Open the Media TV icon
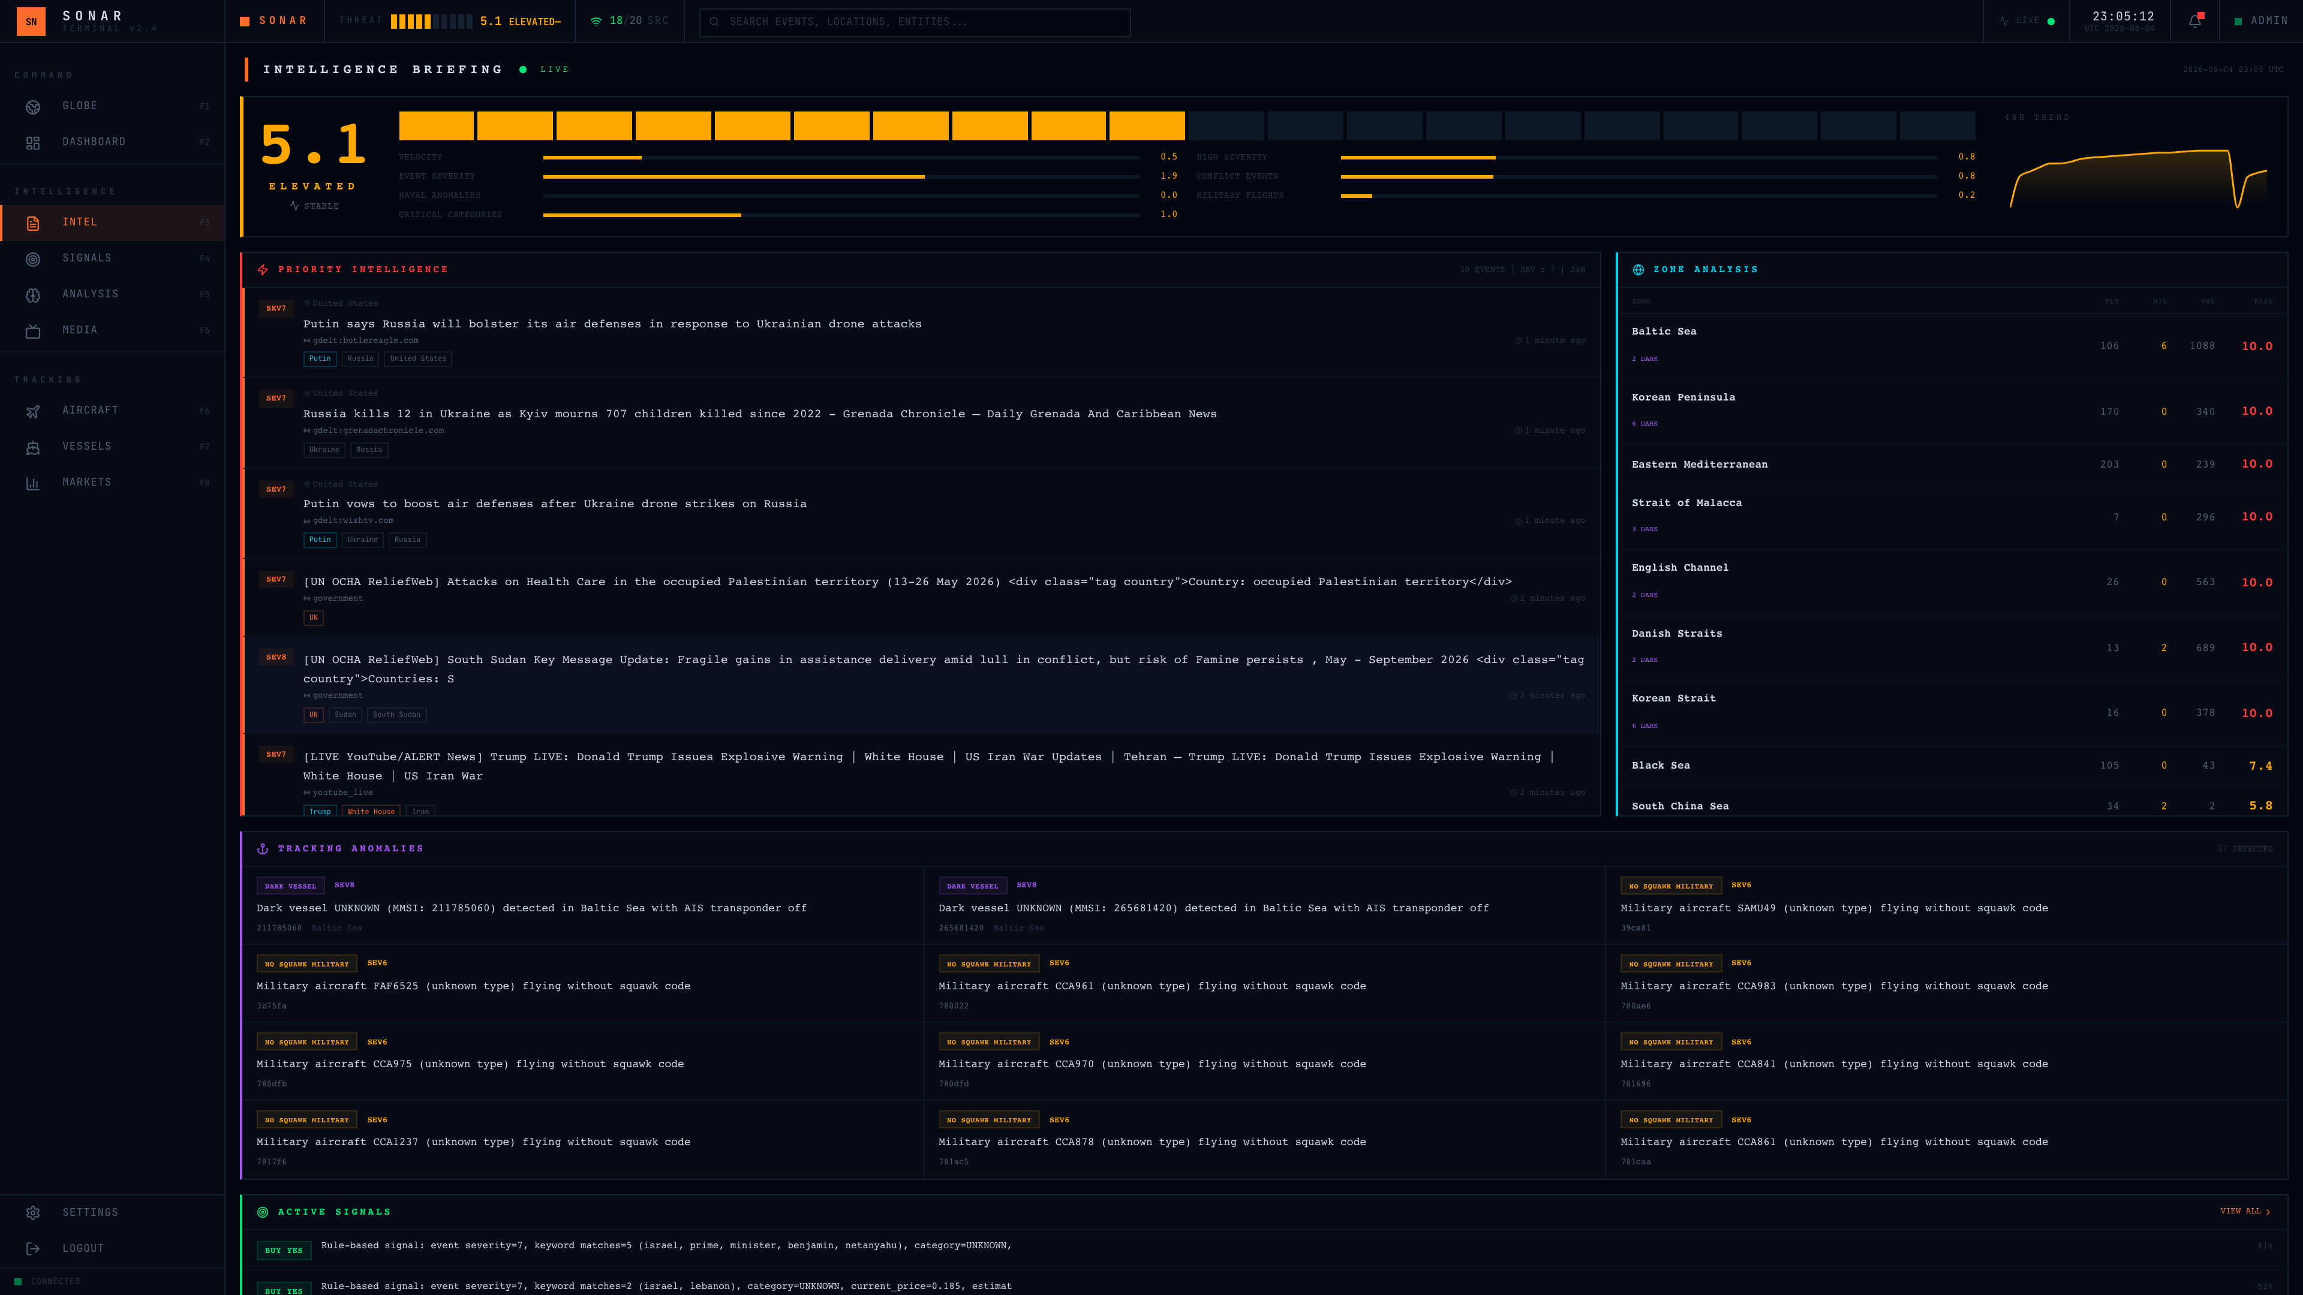 (33, 331)
